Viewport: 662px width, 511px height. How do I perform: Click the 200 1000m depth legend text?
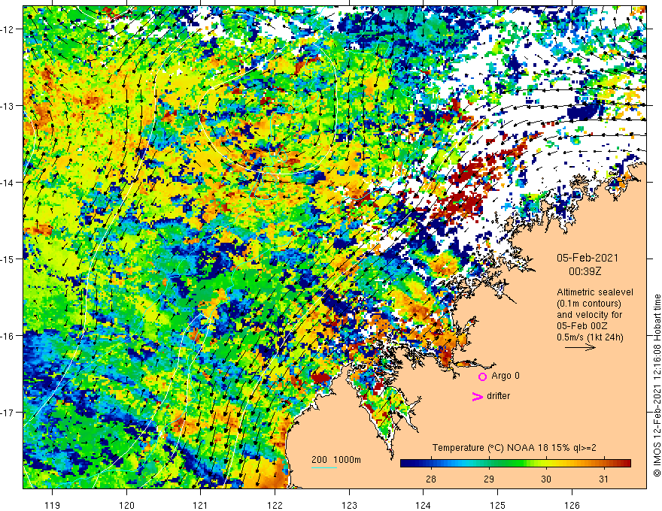pos(336,460)
